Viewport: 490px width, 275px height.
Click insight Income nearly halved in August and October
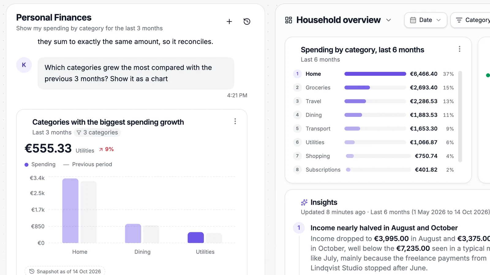(384, 228)
